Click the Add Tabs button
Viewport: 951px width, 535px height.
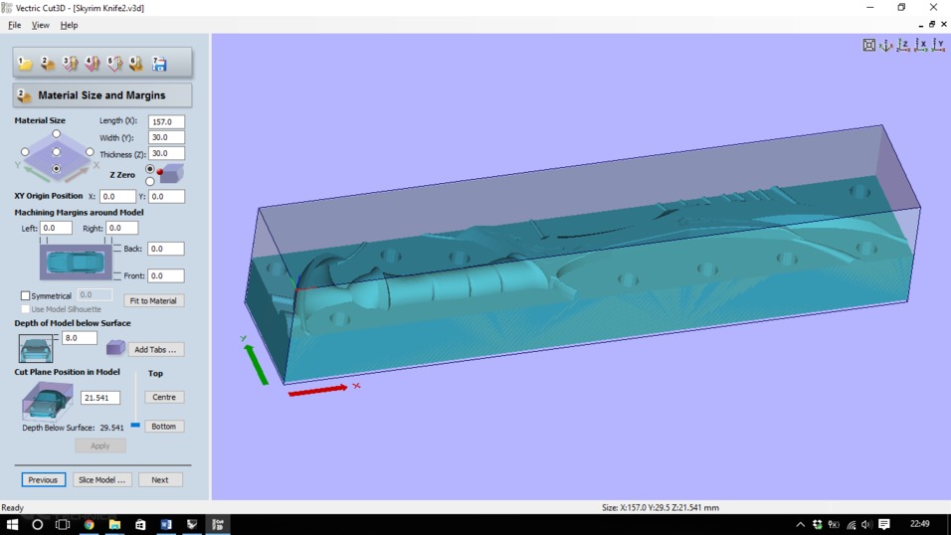click(x=155, y=349)
